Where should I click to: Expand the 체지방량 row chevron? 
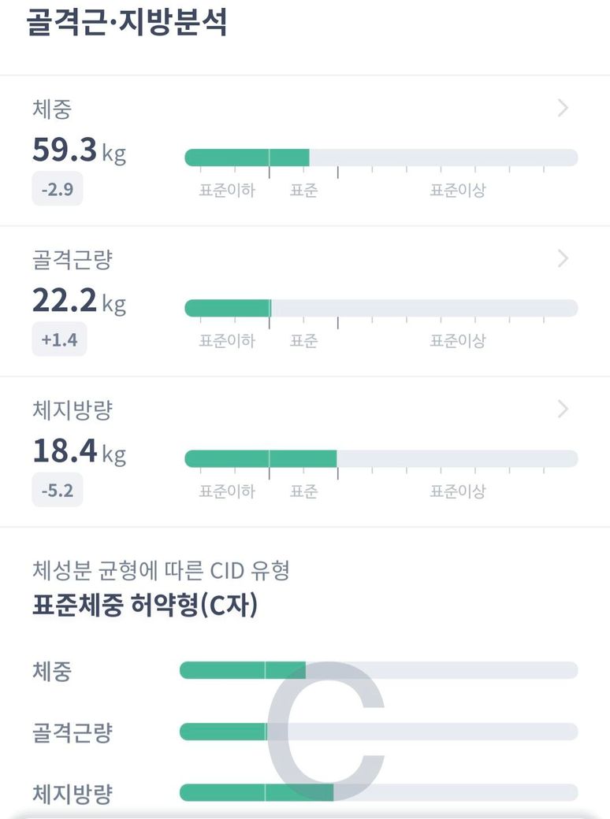pos(563,409)
